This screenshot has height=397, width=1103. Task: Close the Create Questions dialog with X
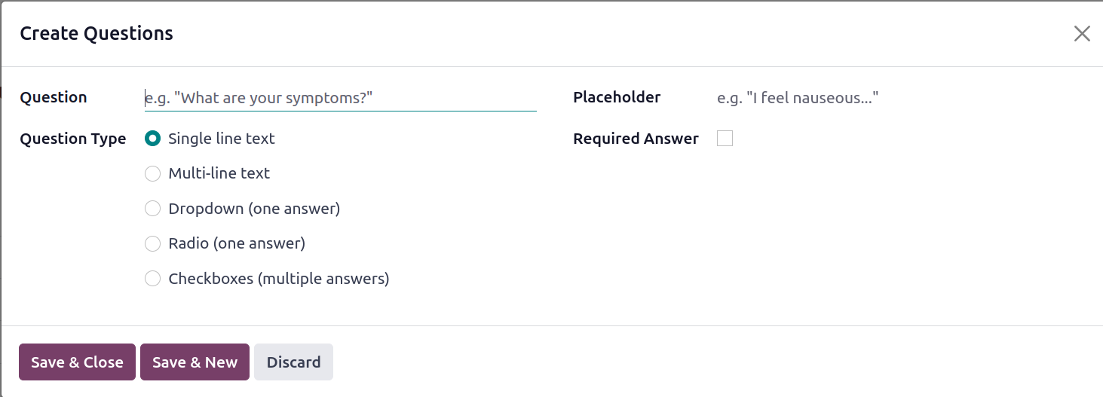point(1082,34)
